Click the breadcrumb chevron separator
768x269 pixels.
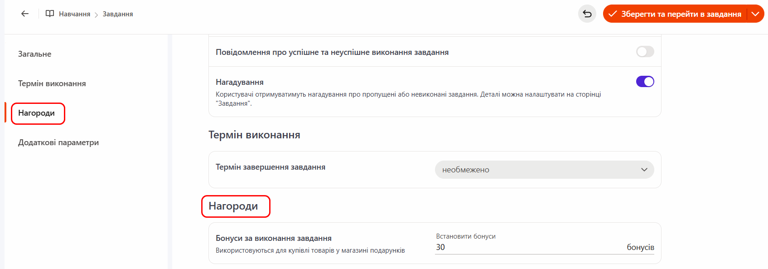pyautogui.click(x=97, y=15)
